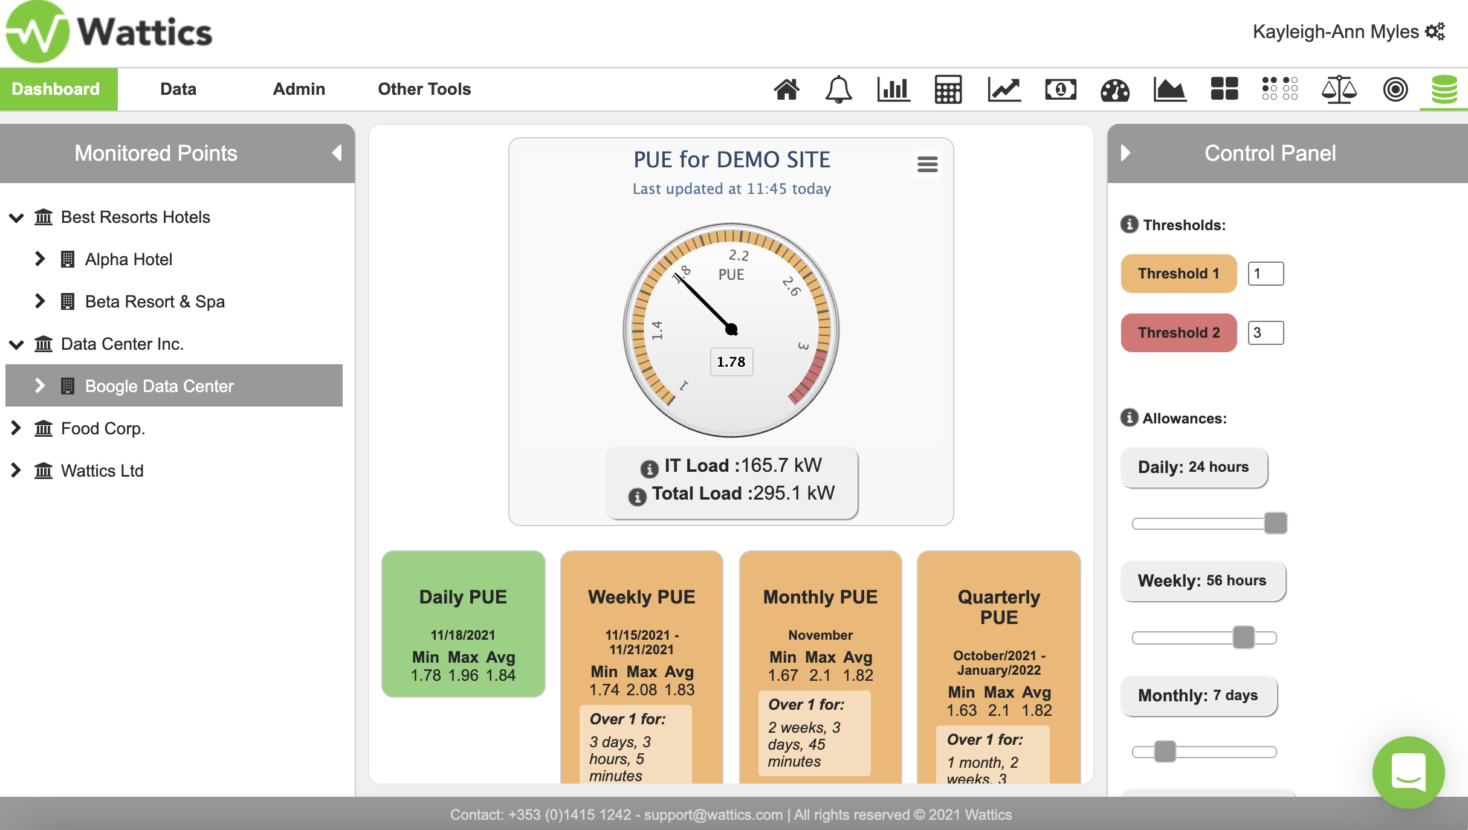Image resolution: width=1468 pixels, height=830 pixels.
Task: Expand the Food Corp. organisation
Action: tap(16, 428)
